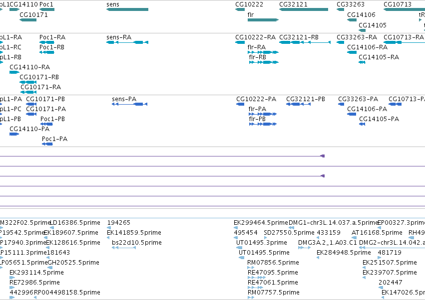Click the RM07856.5prime EST label
The width and height of the screenshot is (425, 300).
click(x=273, y=263)
